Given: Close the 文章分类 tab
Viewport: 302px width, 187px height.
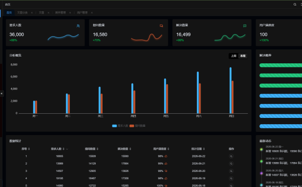Looking at the screenshot, I should point(32,12).
